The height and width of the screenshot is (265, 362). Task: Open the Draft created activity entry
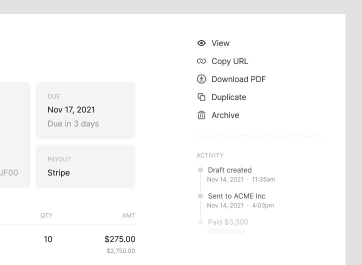(x=229, y=170)
